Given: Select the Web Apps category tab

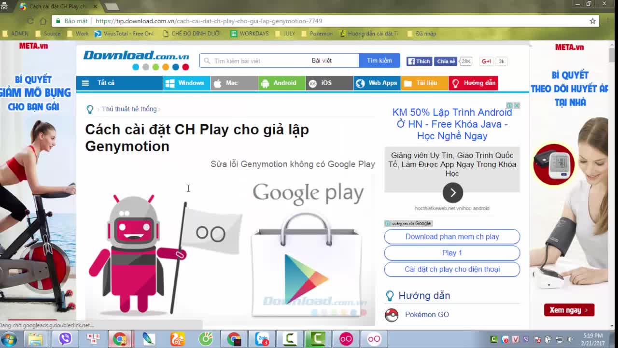Looking at the screenshot, I should (x=377, y=83).
